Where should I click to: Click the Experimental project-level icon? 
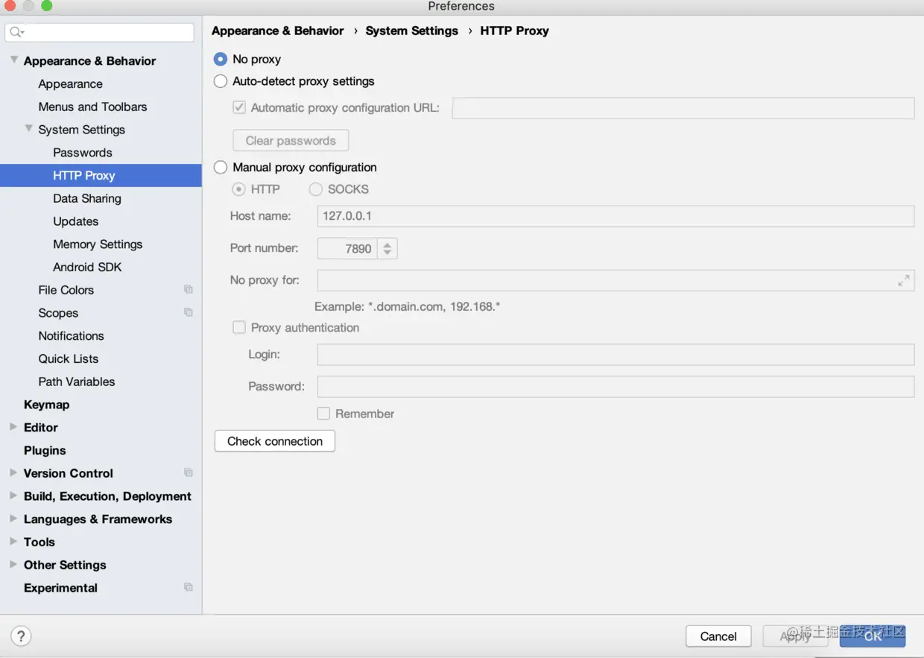(x=189, y=588)
